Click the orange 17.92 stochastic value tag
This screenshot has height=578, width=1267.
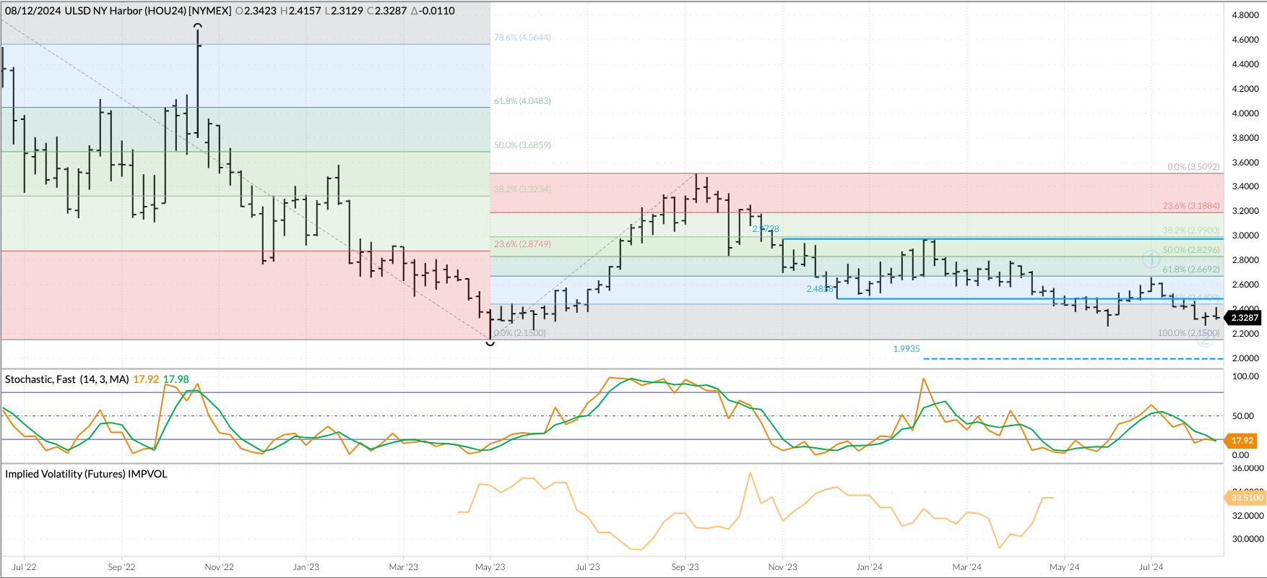(x=1242, y=441)
